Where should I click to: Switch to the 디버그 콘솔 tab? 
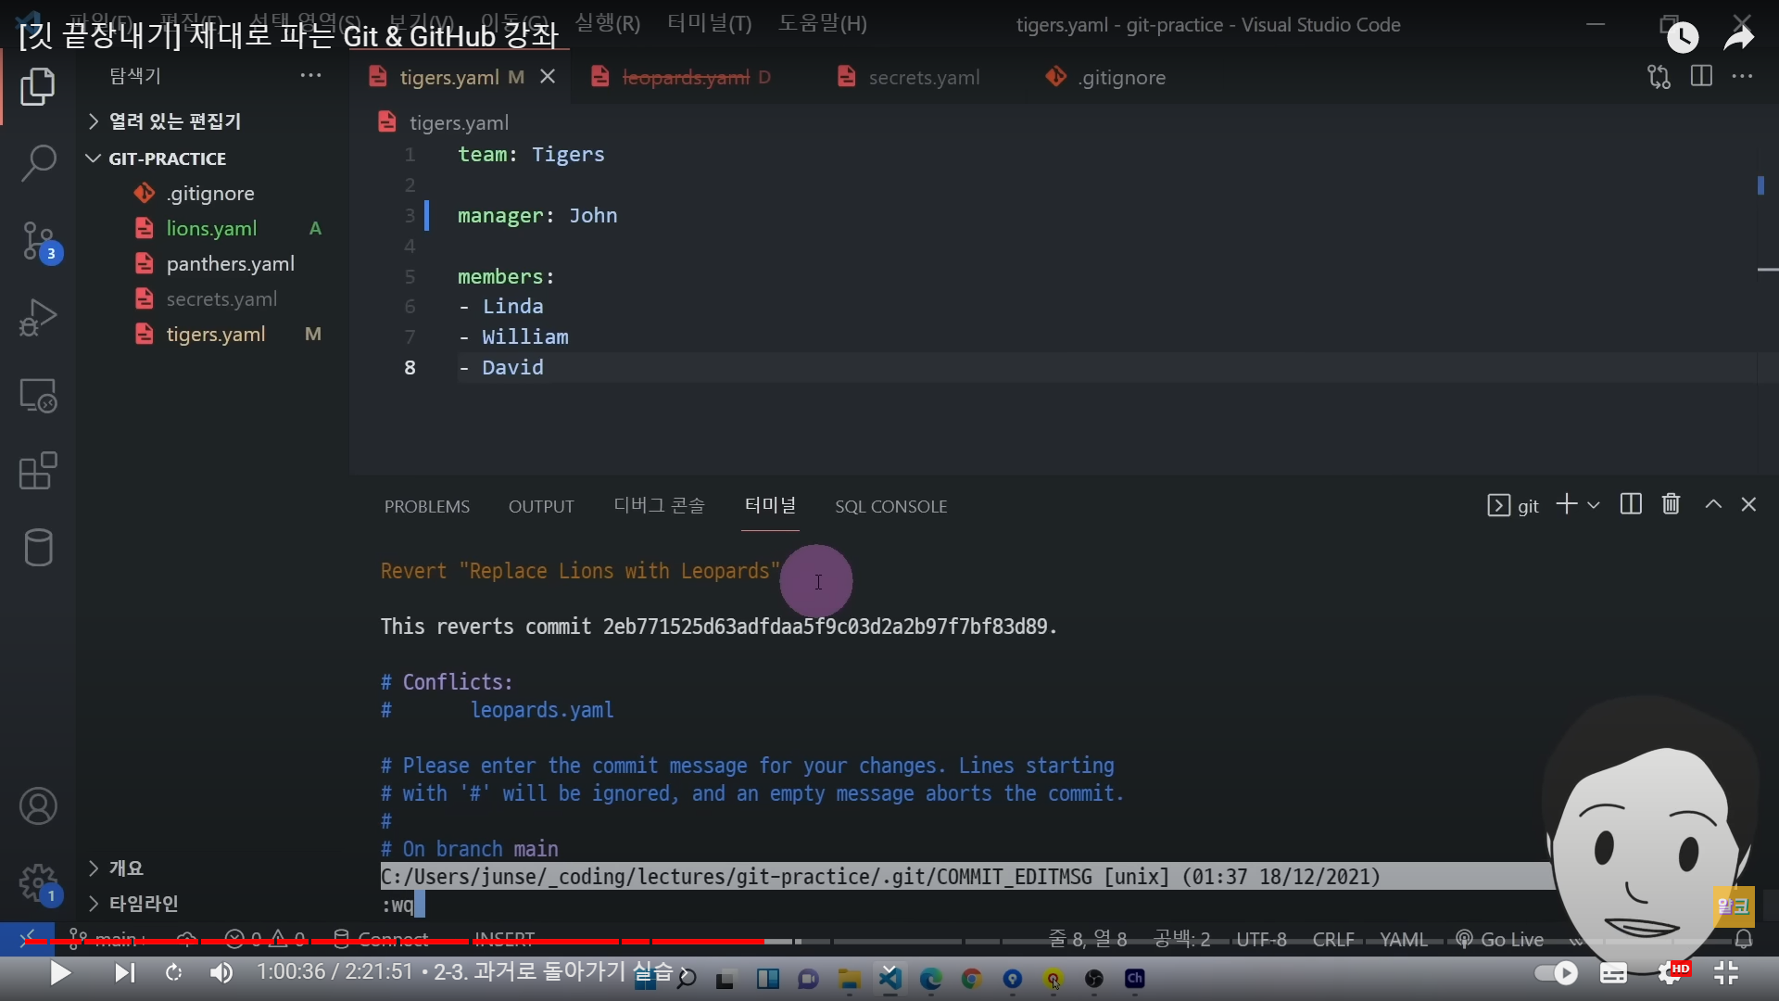pyautogui.click(x=659, y=506)
